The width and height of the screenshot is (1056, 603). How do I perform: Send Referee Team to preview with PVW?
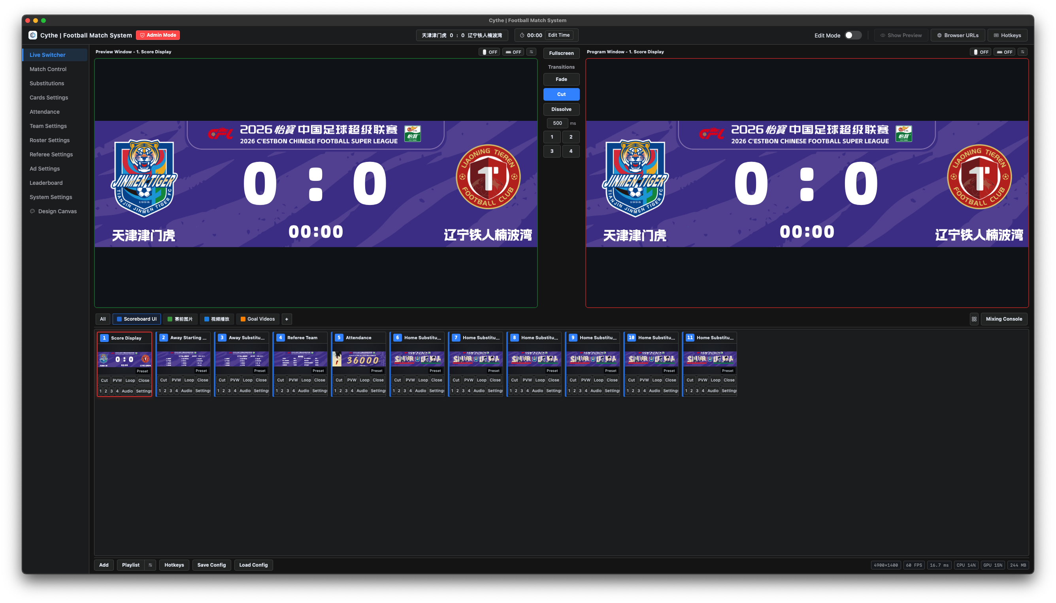293,380
